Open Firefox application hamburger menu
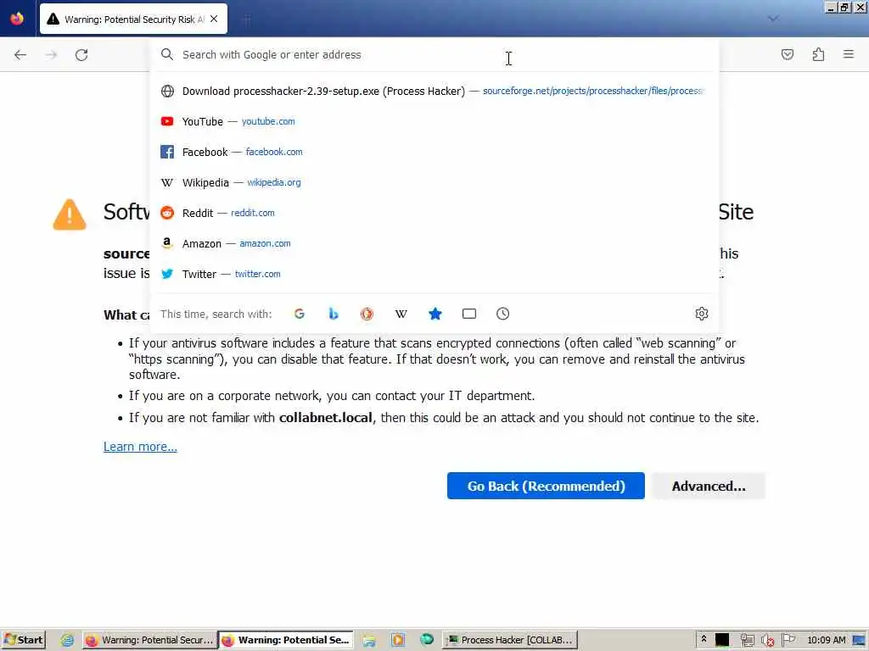Viewport: 869px width, 651px height. click(849, 54)
